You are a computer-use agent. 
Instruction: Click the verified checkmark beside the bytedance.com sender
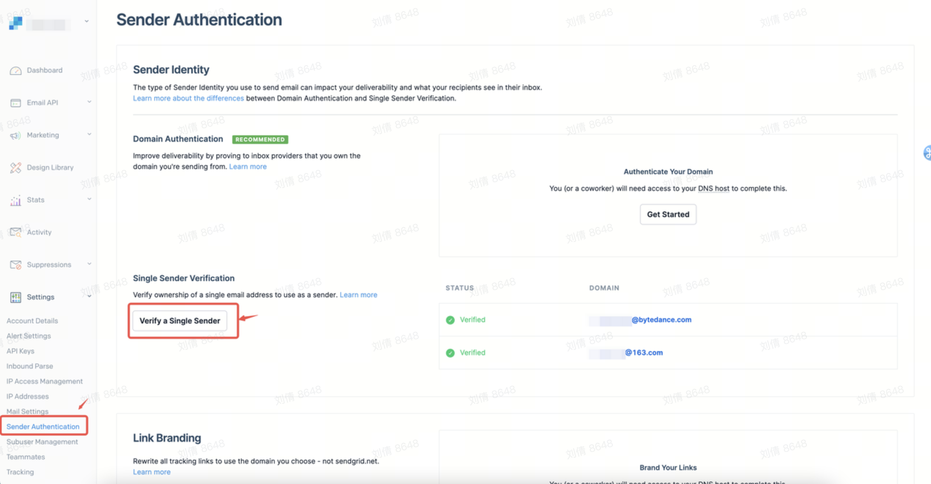(x=450, y=320)
